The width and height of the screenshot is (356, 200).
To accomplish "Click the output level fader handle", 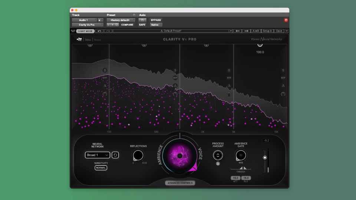I will point(265,158).
